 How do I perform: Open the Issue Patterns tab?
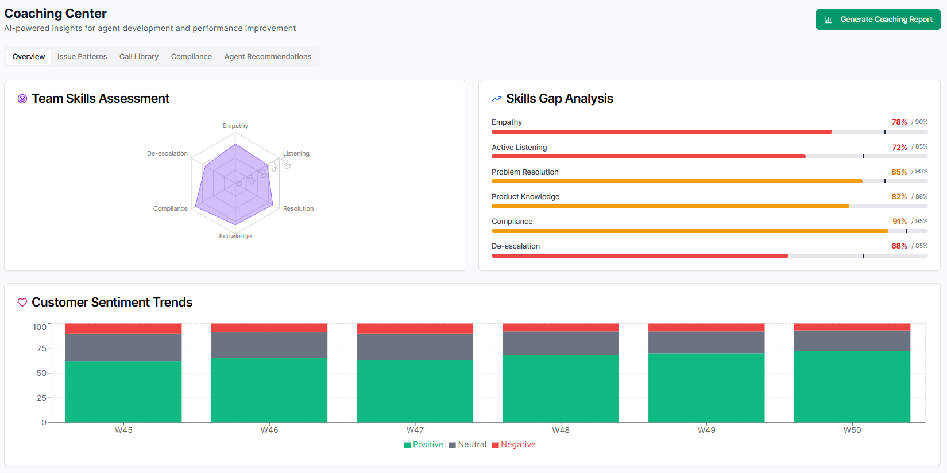point(82,57)
